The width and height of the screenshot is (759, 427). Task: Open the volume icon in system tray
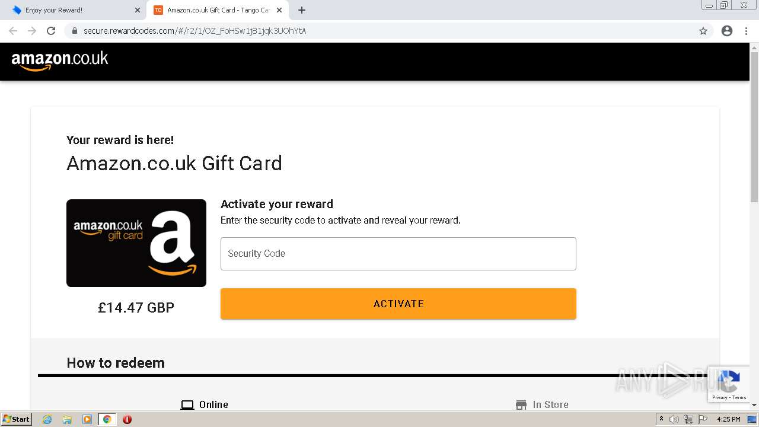[x=674, y=419]
